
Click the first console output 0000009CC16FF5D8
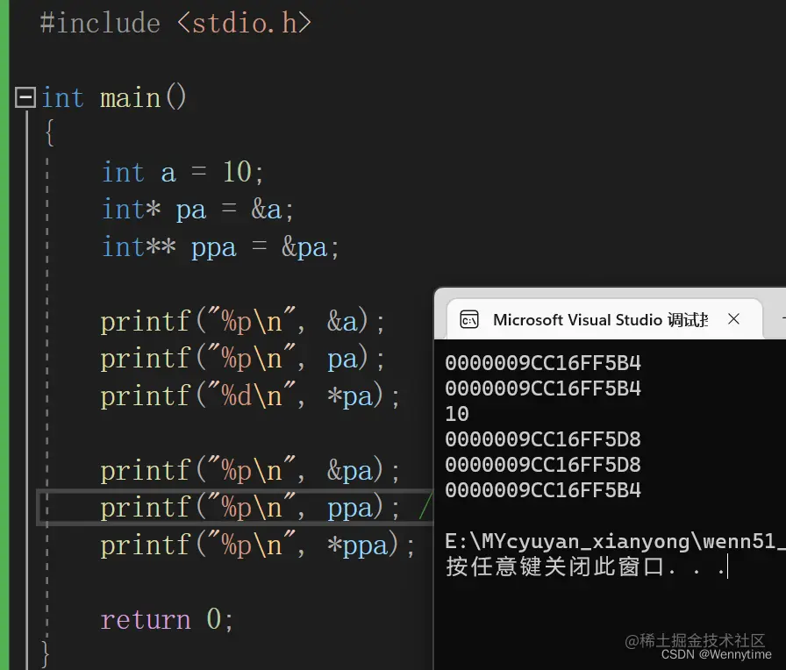[543, 439]
